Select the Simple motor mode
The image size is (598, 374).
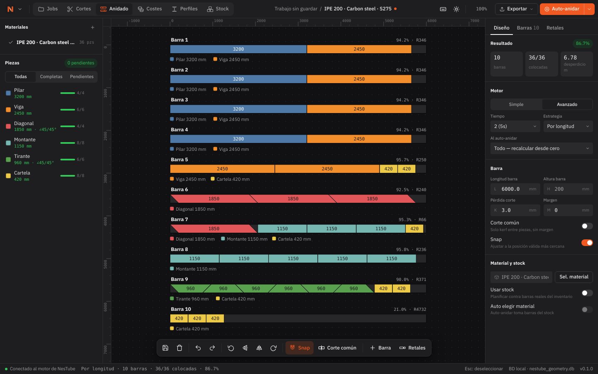[x=516, y=104]
